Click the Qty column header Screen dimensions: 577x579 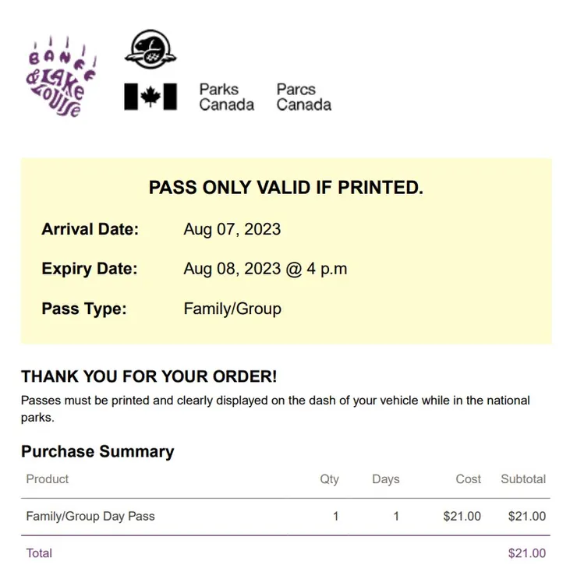coord(329,479)
